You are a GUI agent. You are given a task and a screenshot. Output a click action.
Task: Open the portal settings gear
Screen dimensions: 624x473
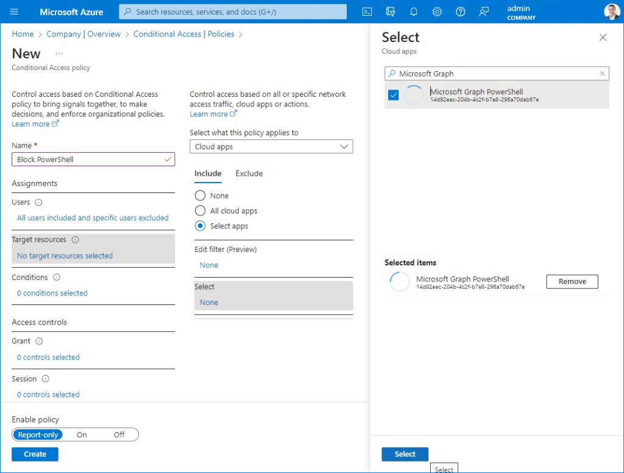click(437, 12)
